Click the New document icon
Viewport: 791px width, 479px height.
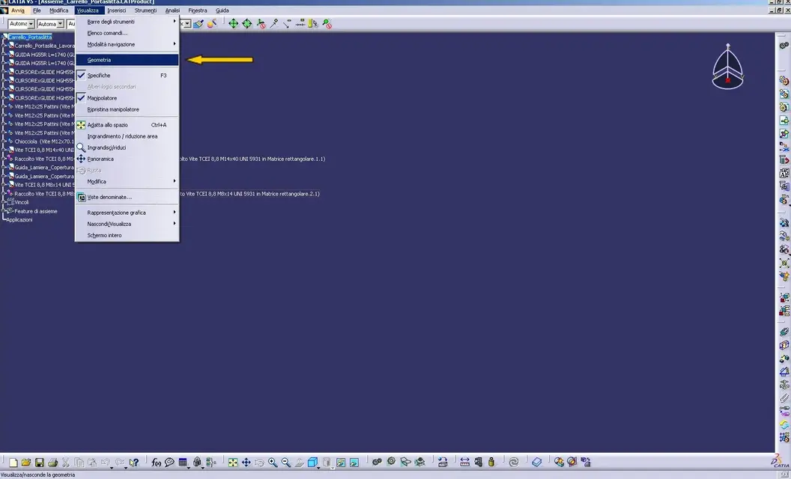pos(13,463)
